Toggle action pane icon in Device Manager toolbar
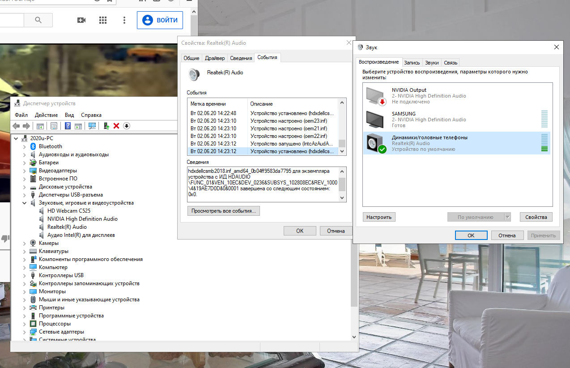Screen dimensions: 570x368 pos(78,126)
